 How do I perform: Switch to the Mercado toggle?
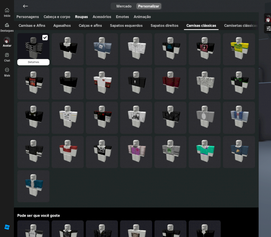pyautogui.click(x=124, y=6)
